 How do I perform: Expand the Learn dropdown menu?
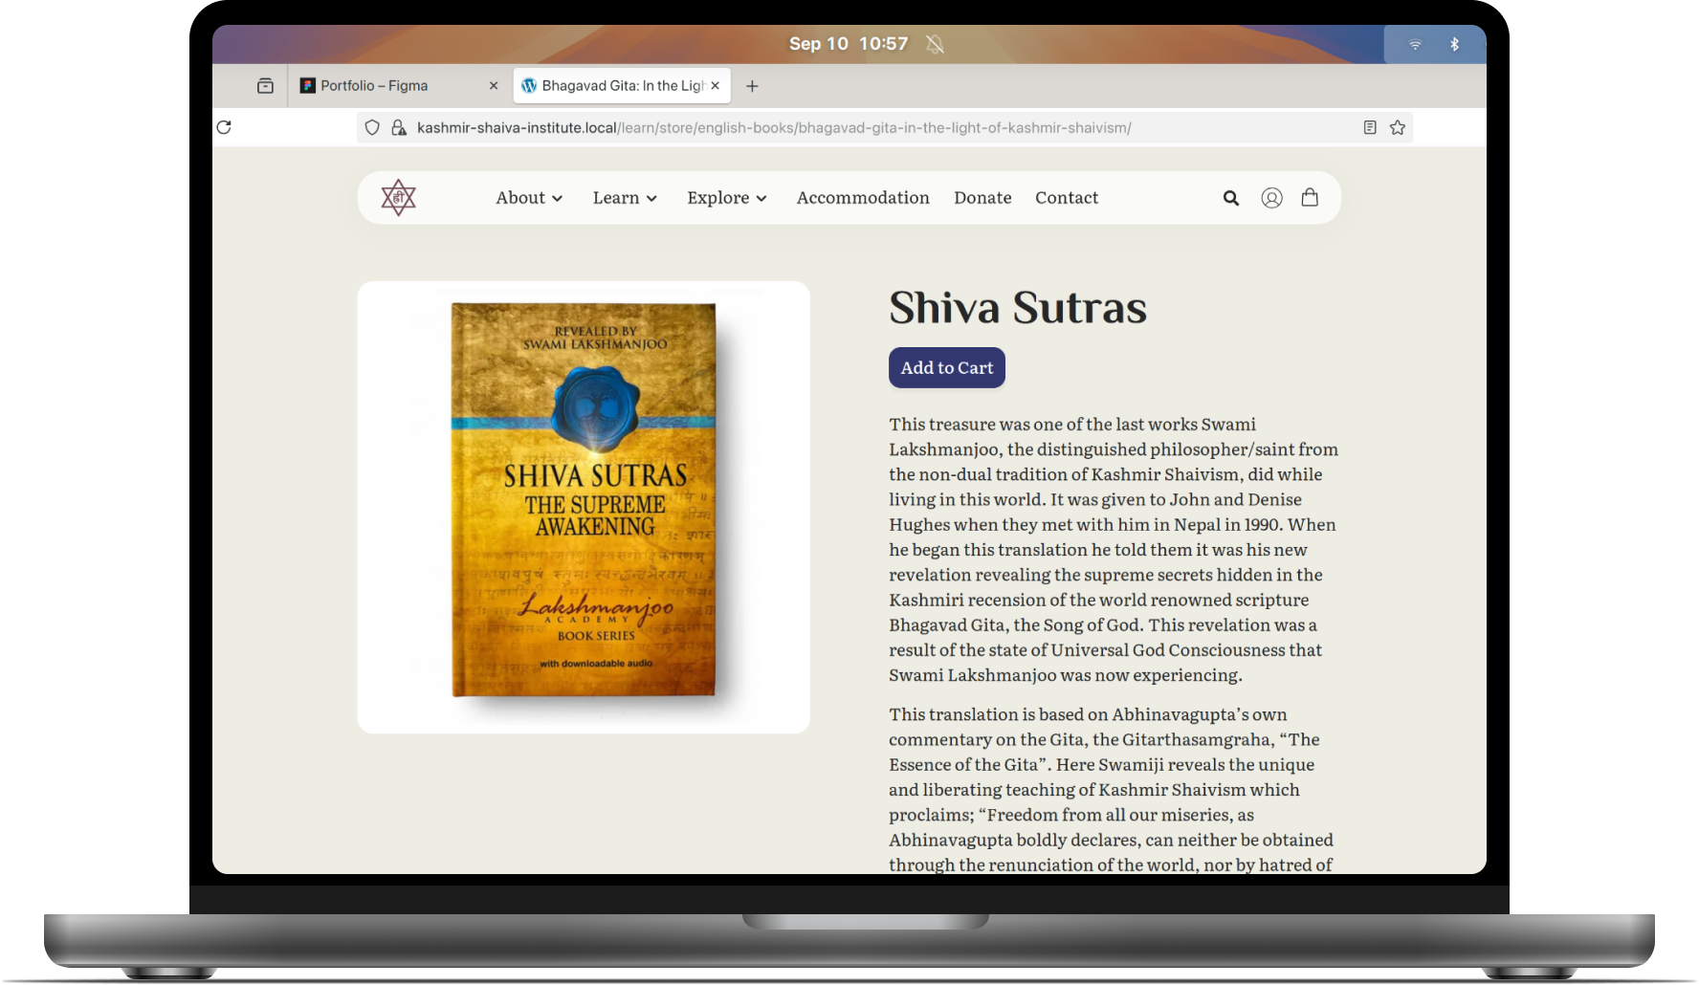tap(625, 198)
